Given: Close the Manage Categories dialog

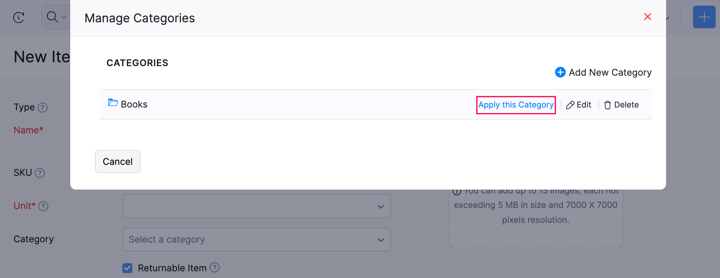Looking at the screenshot, I should (647, 17).
